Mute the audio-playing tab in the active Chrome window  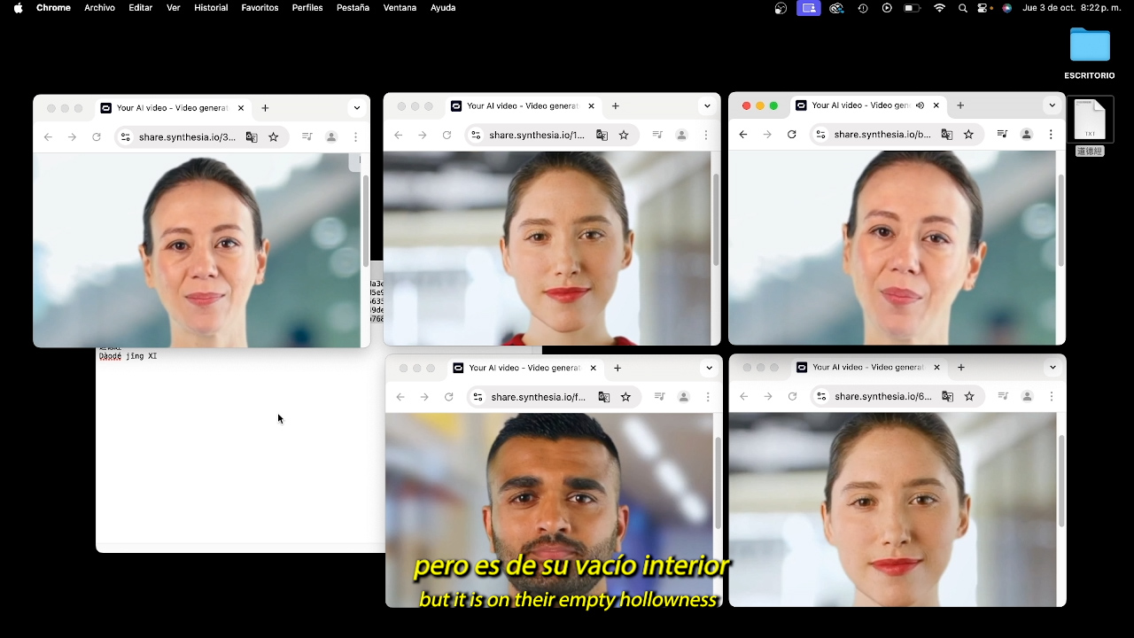click(x=920, y=105)
